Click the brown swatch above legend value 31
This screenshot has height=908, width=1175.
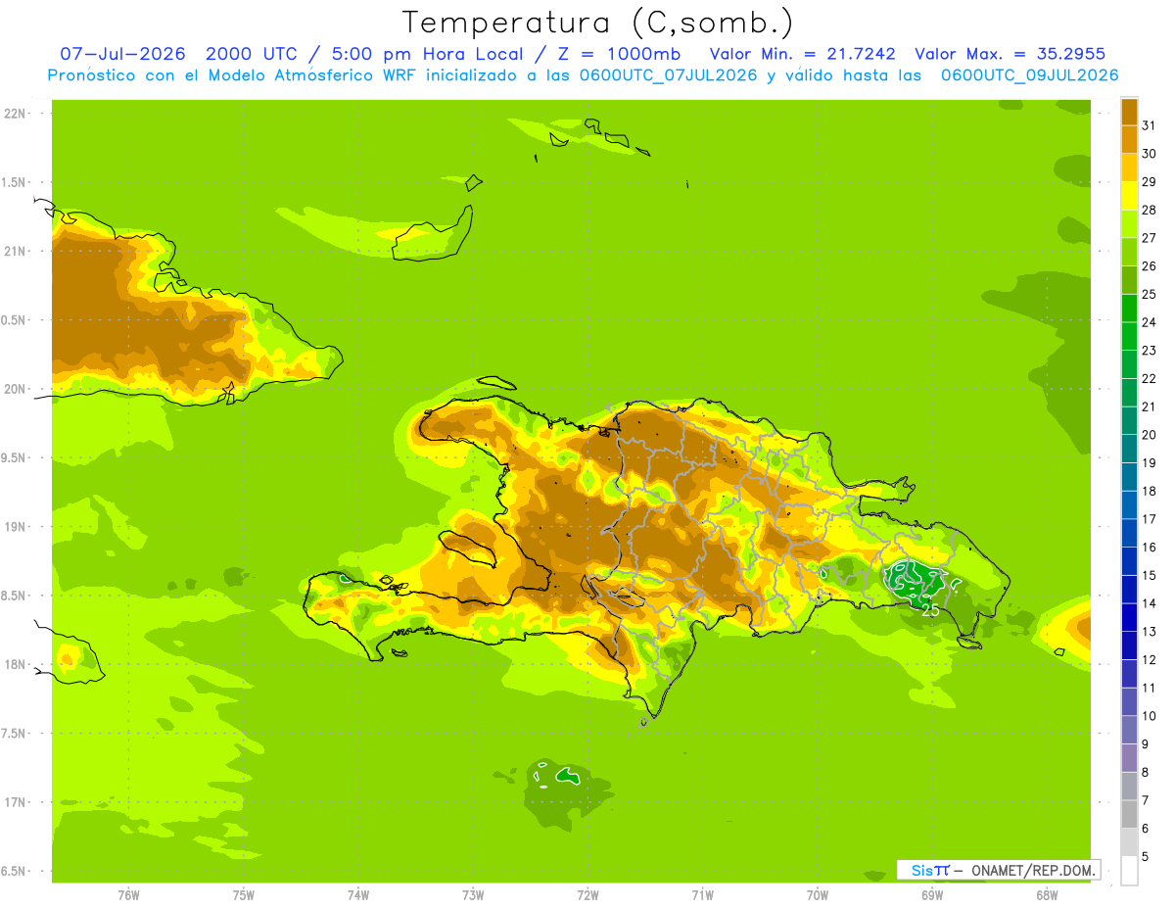click(1129, 112)
